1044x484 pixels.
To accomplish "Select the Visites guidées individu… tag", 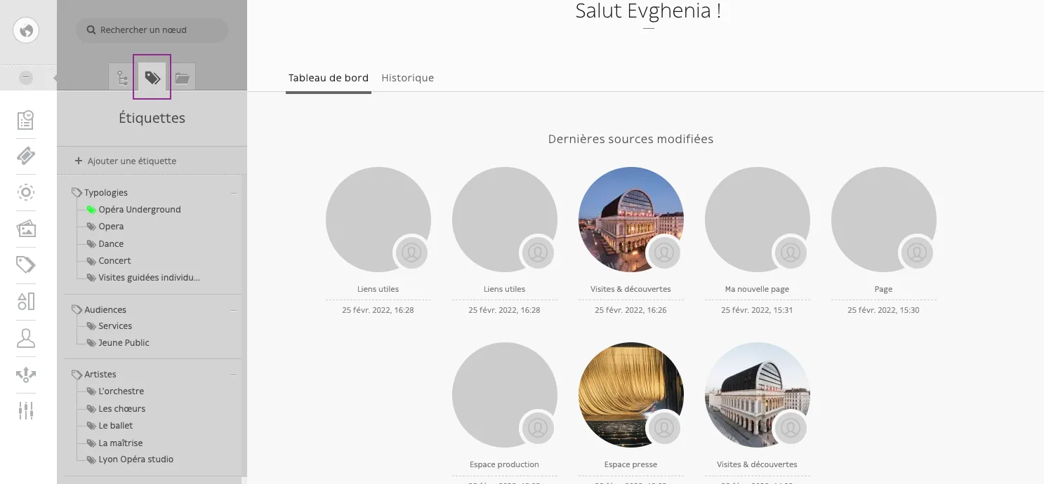I will coord(149,277).
